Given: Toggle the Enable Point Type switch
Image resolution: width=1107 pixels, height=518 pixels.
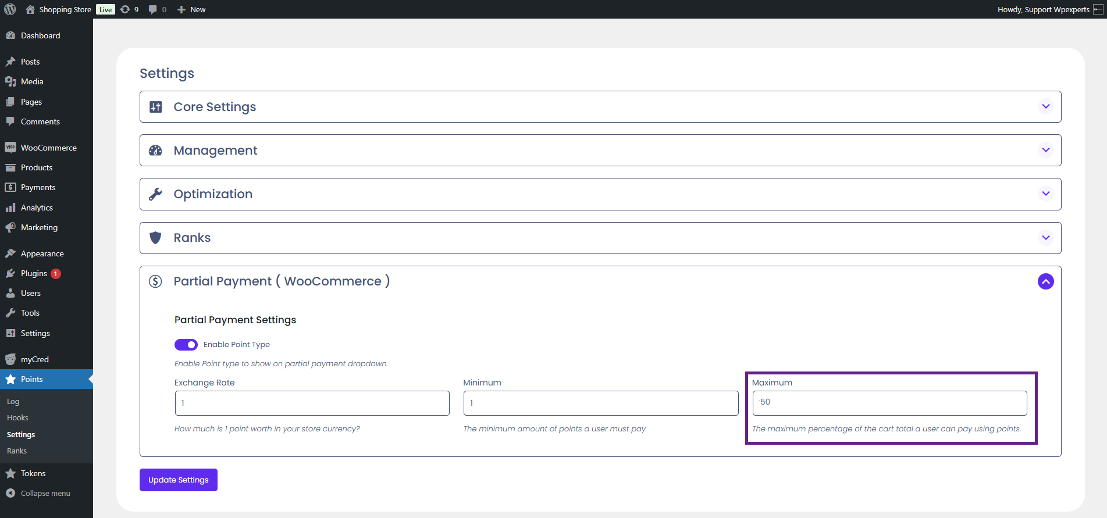Looking at the screenshot, I should 186,345.
